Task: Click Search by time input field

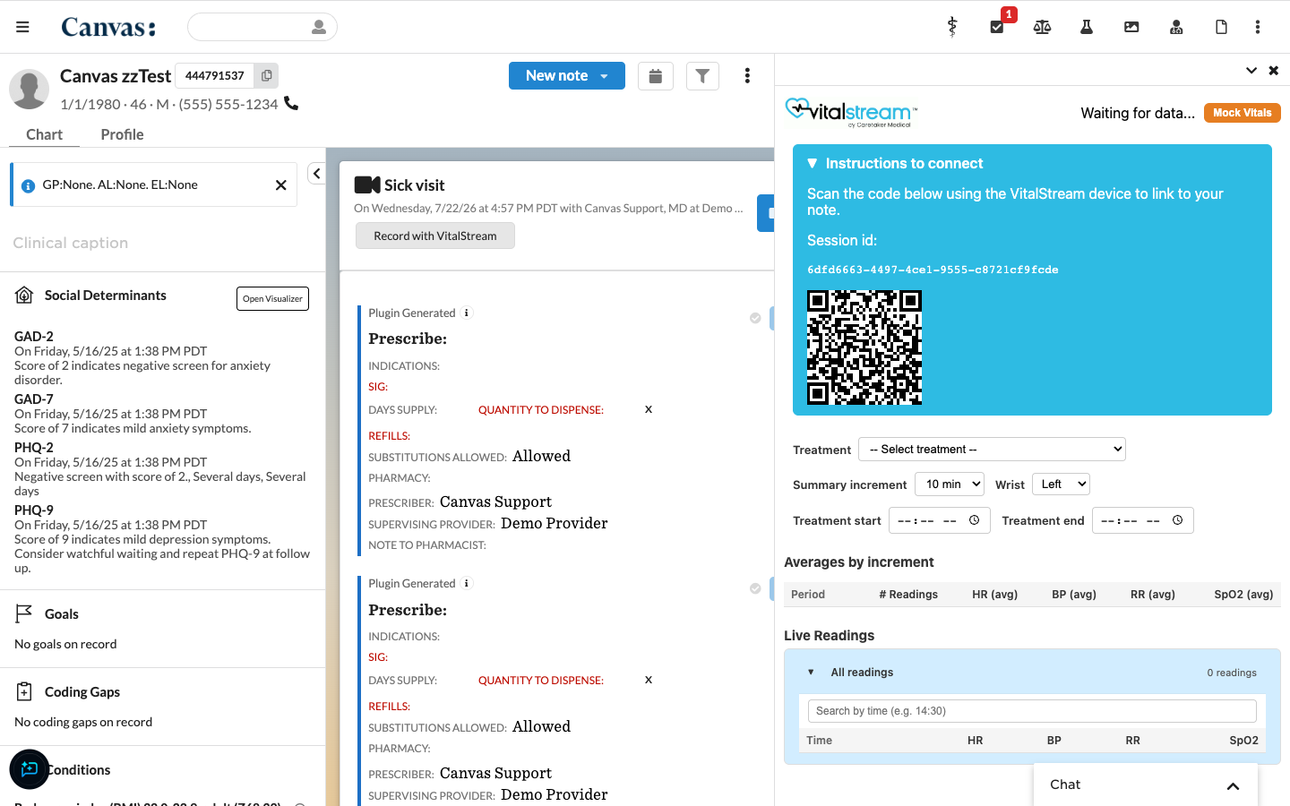Action: [1032, 711]
